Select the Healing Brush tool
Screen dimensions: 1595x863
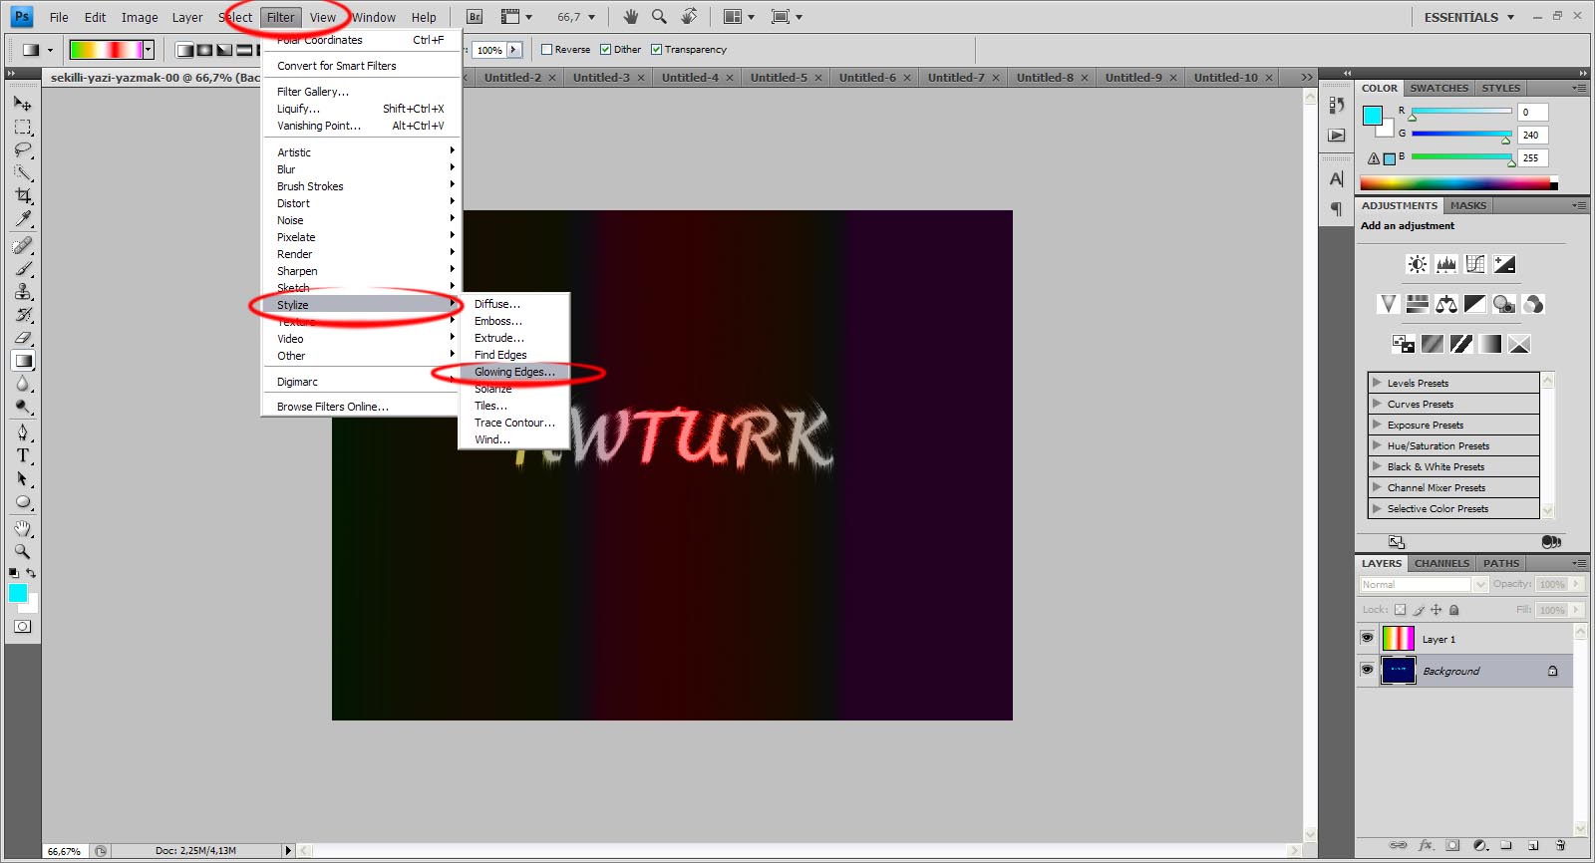coord(23,245)
